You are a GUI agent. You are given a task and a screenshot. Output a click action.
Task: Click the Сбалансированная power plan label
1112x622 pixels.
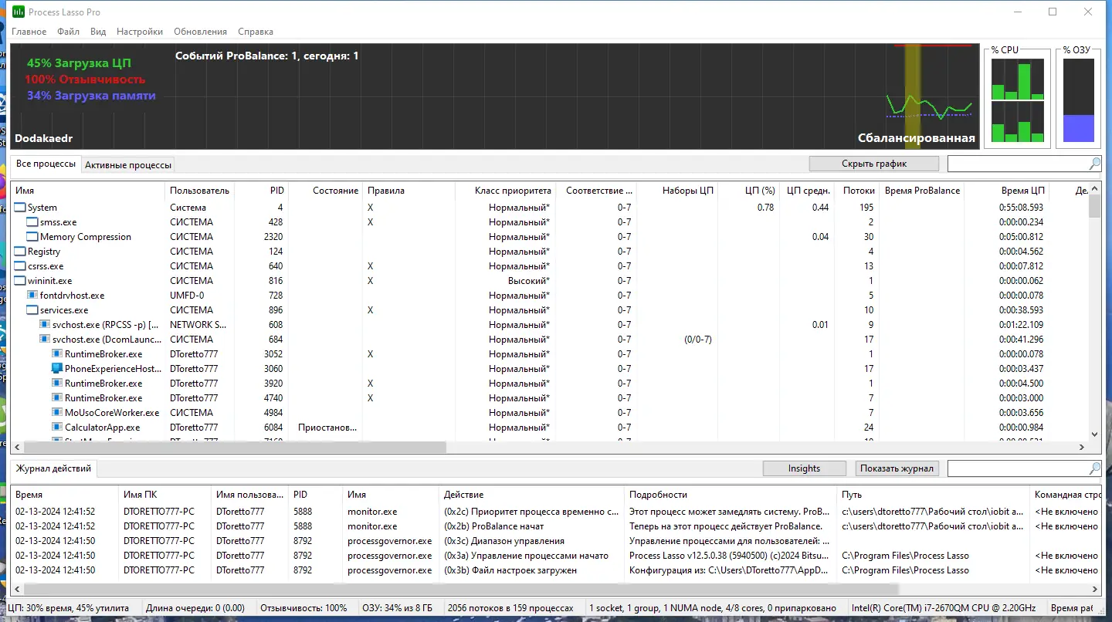pos(916,138)
